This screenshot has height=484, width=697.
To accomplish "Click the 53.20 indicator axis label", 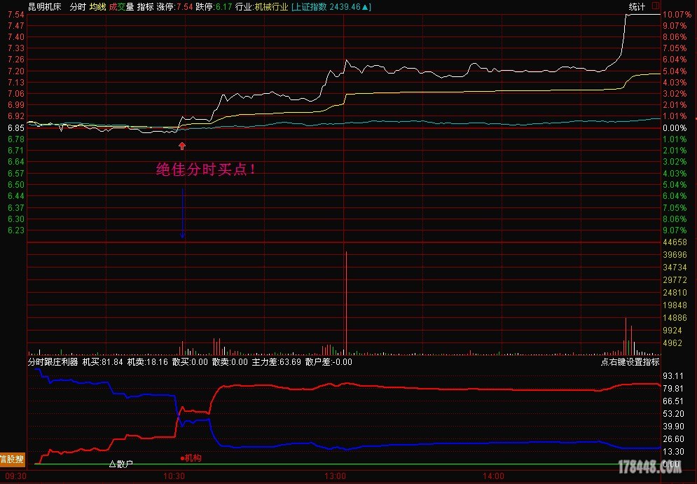I will pyautogui.click(x=673, y=414).
